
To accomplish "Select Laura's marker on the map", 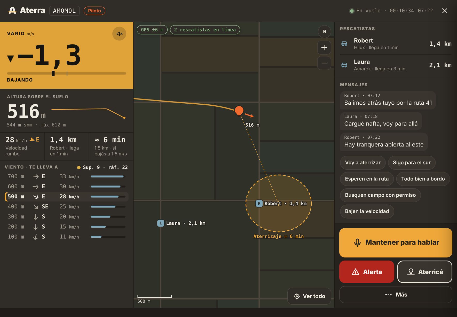I will coord(161,223).
